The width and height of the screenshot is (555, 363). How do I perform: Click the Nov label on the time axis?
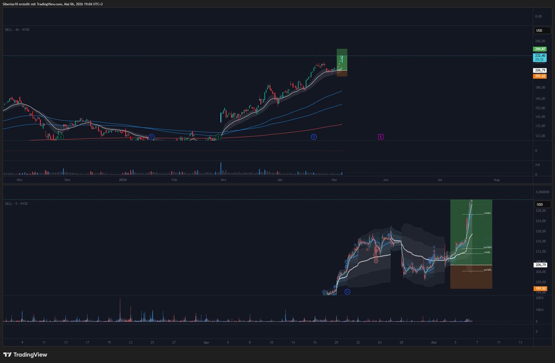click(x=19, y=179)
